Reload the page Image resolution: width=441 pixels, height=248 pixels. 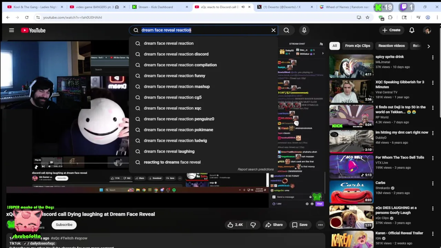(27, 17)
